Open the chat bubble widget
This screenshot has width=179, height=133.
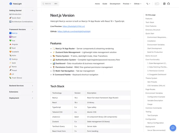(x=173, y=128)
